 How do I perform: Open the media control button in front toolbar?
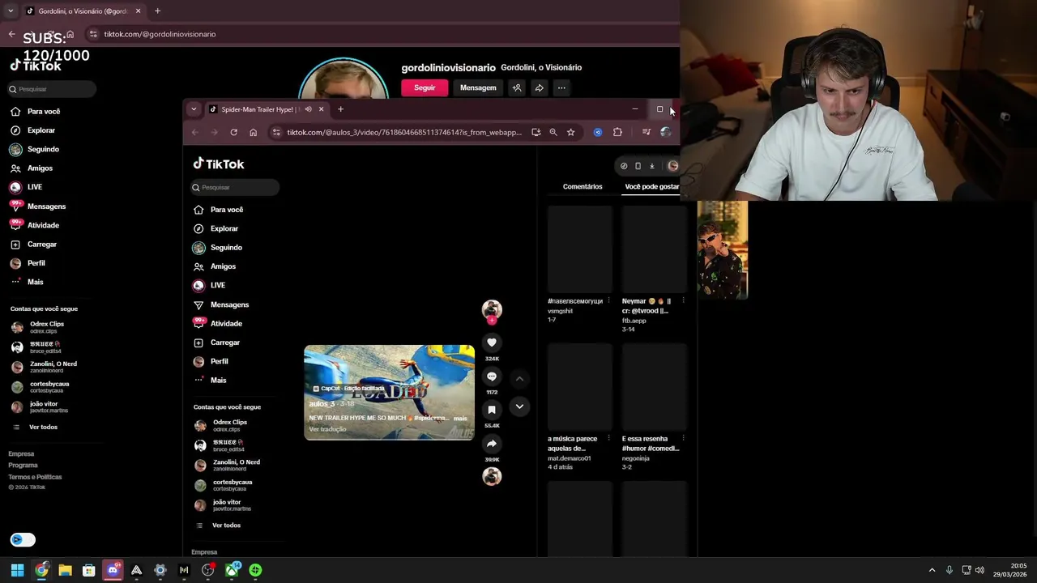tap(646, 132)
